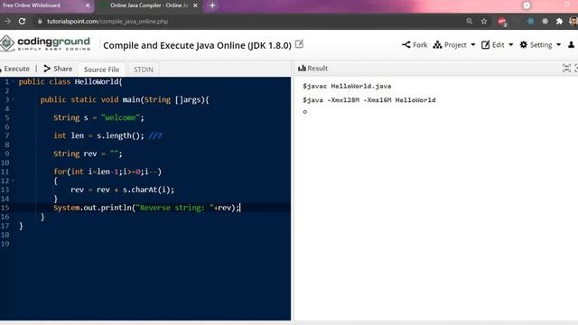Click the 'public static void main' line
The height and width of the screenshot is (325, 578).
[125, 99]
